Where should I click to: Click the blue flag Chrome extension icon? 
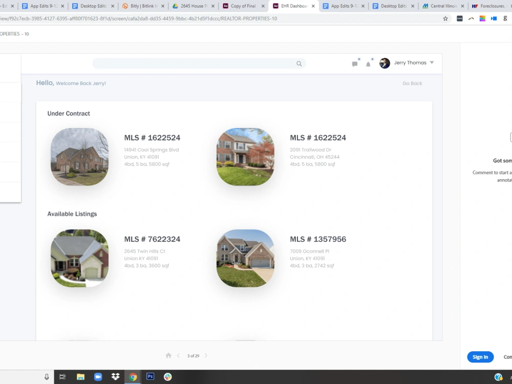494,18
